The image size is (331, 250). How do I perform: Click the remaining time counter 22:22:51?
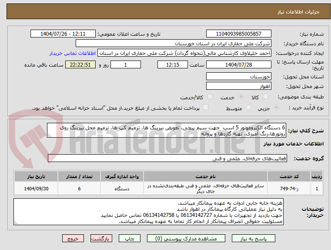80,64
